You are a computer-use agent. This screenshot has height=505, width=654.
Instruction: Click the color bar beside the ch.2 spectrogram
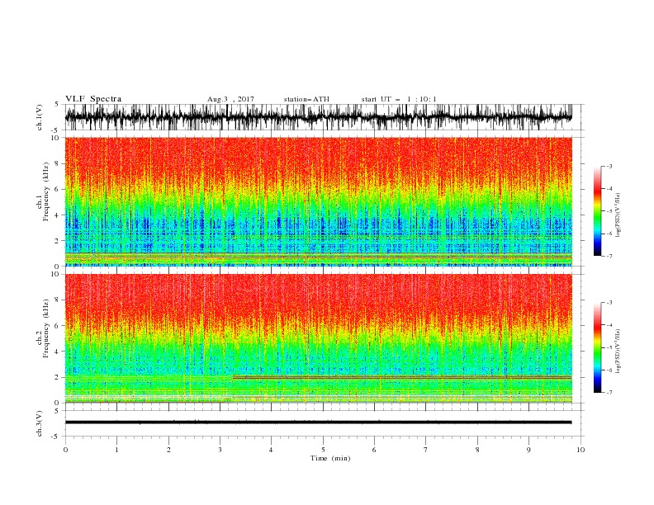pyautogui.click(x=597, y=347)
